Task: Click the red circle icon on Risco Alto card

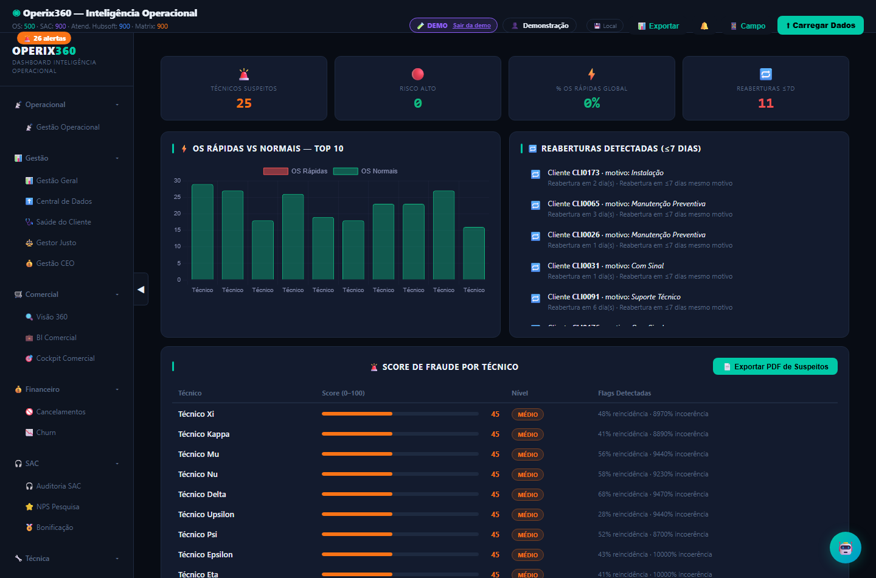Action: point(418,74)
